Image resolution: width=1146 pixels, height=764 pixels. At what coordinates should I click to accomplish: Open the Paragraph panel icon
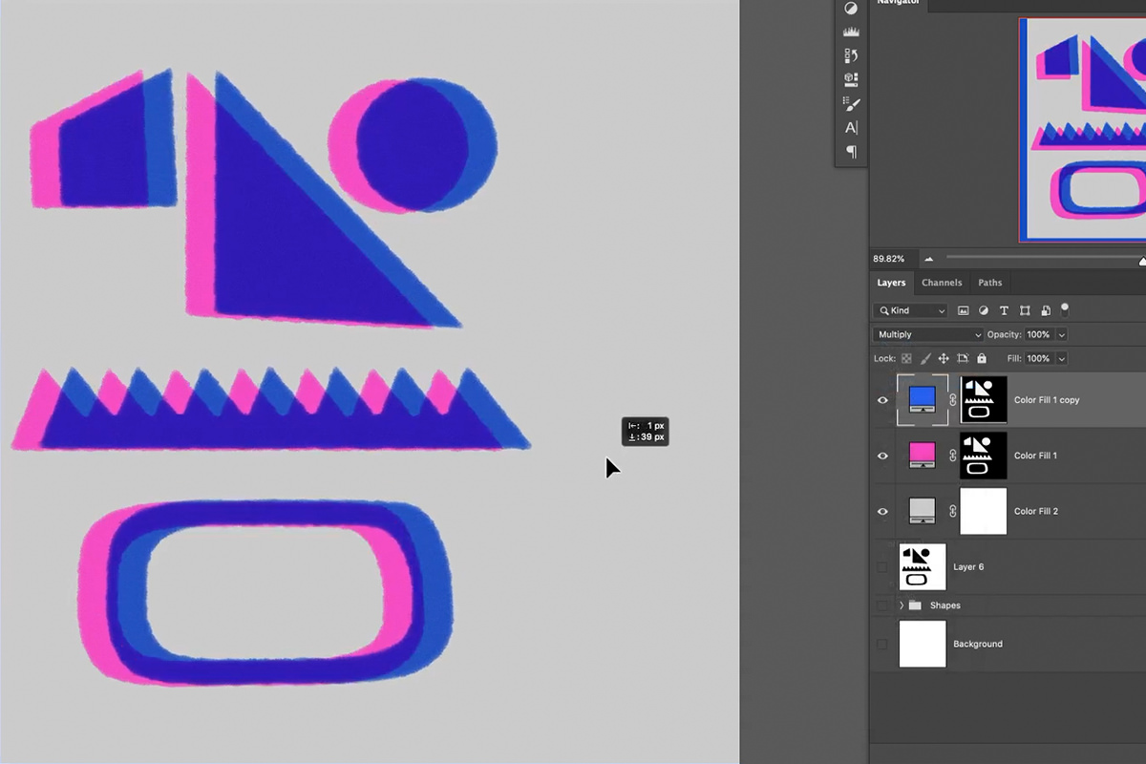(851, 152)
